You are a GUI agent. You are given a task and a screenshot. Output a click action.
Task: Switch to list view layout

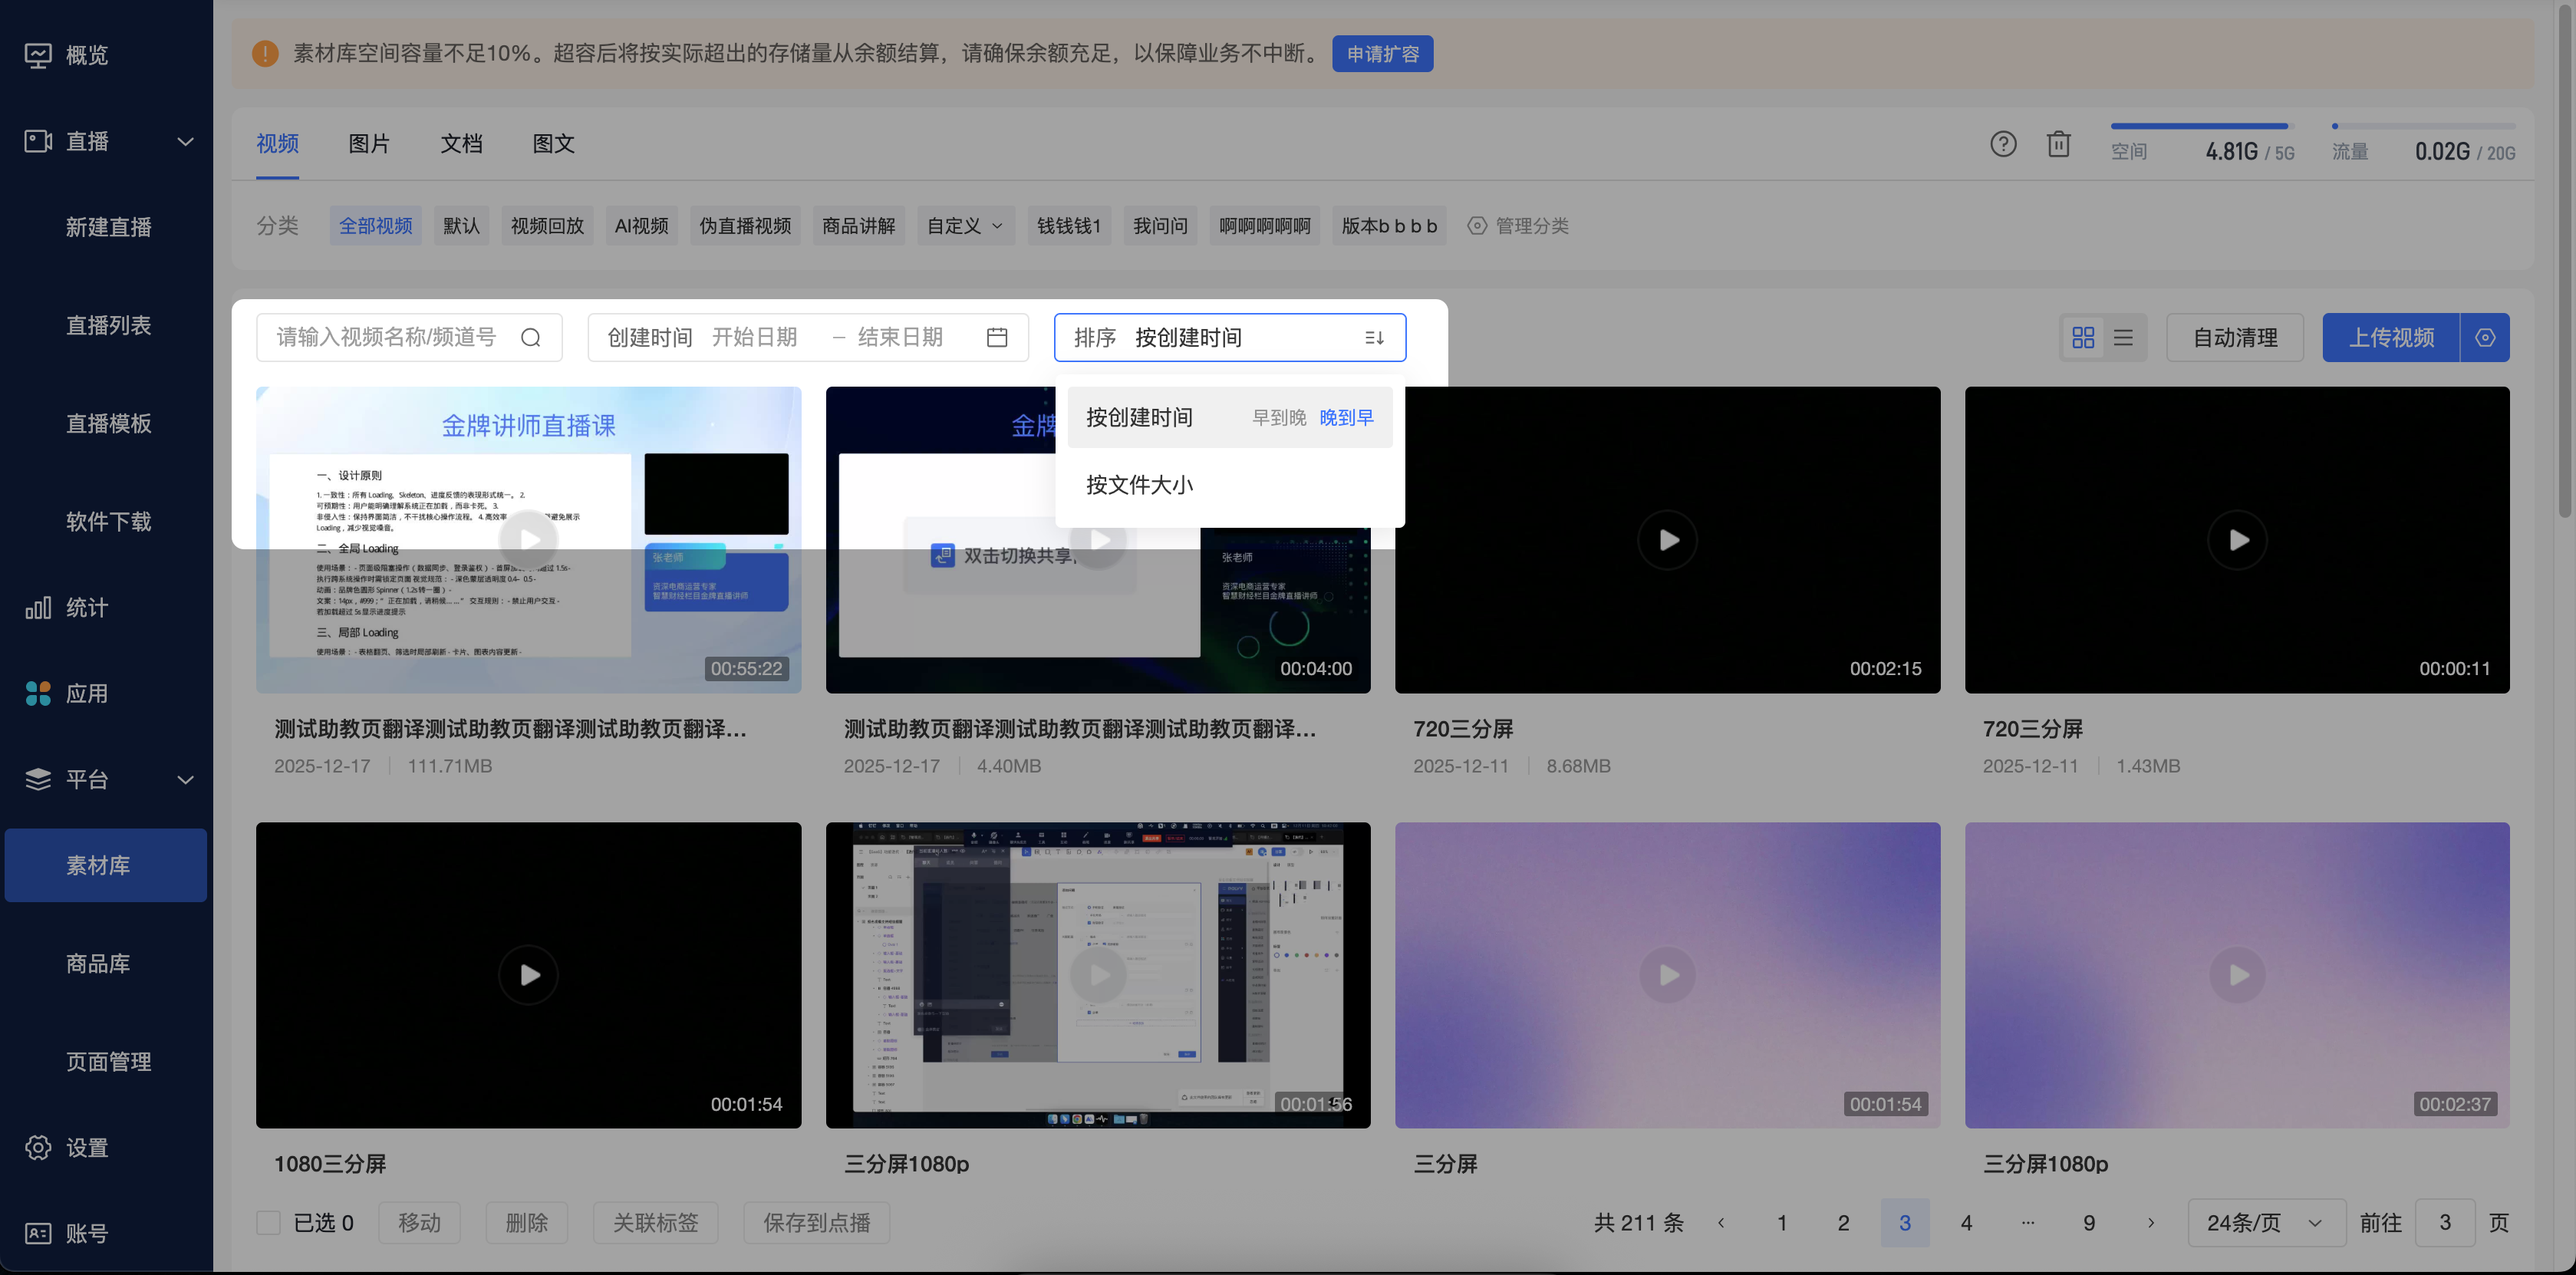[2123, 338]
